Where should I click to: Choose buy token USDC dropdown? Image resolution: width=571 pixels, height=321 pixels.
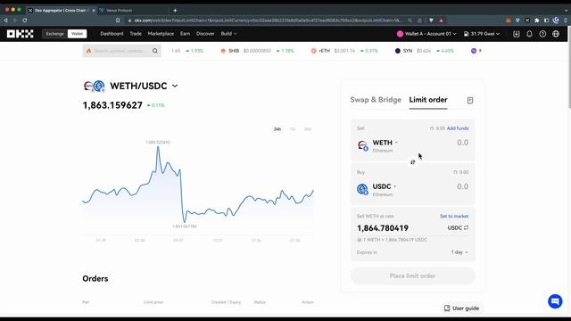pyautogui.click(x=385, y=186)
